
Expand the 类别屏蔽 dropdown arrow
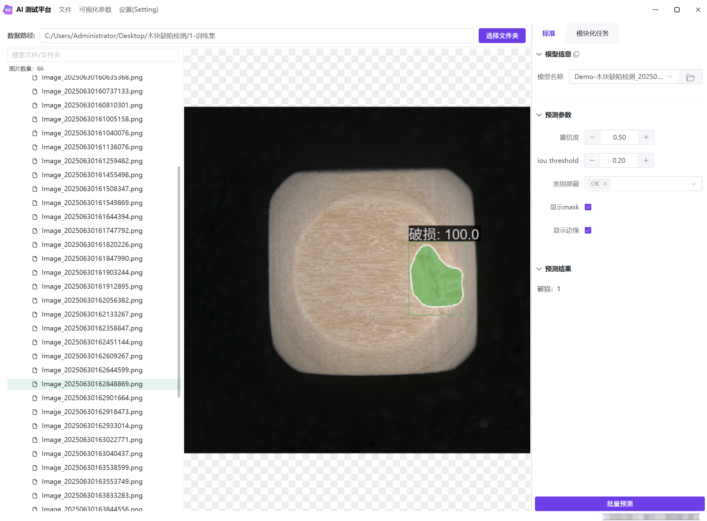[693, 184]
